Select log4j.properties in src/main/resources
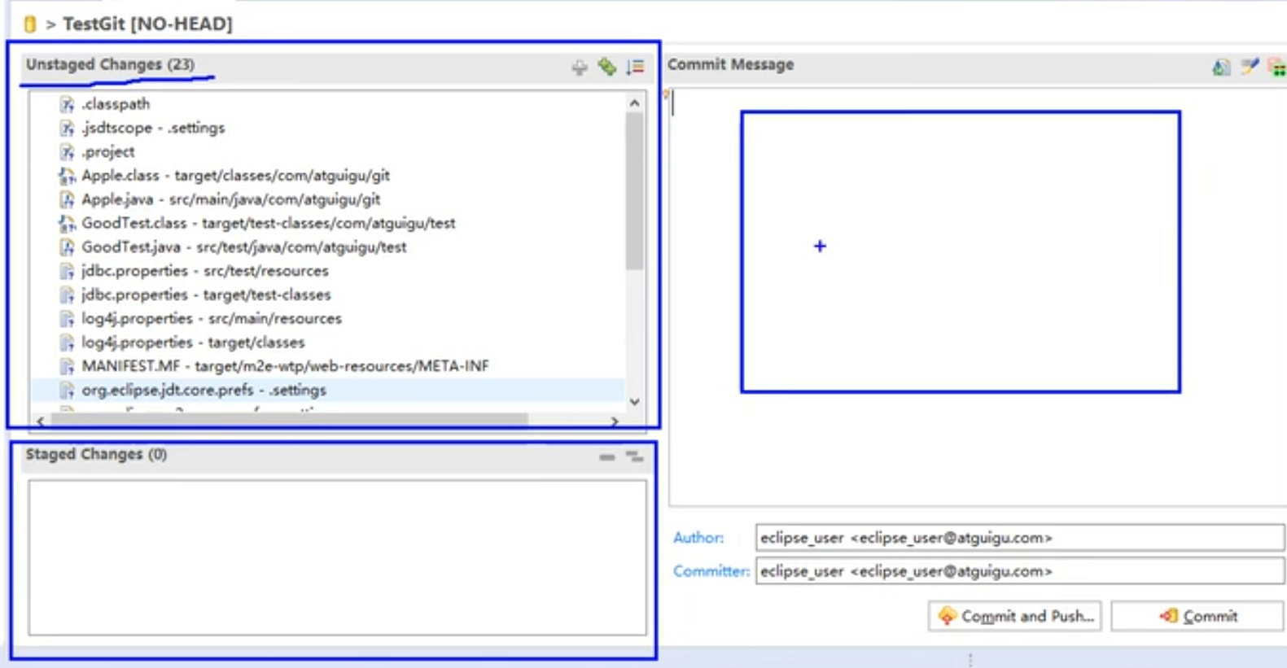The width and height of the screenshot is (1287, 668). click(212, 318)
